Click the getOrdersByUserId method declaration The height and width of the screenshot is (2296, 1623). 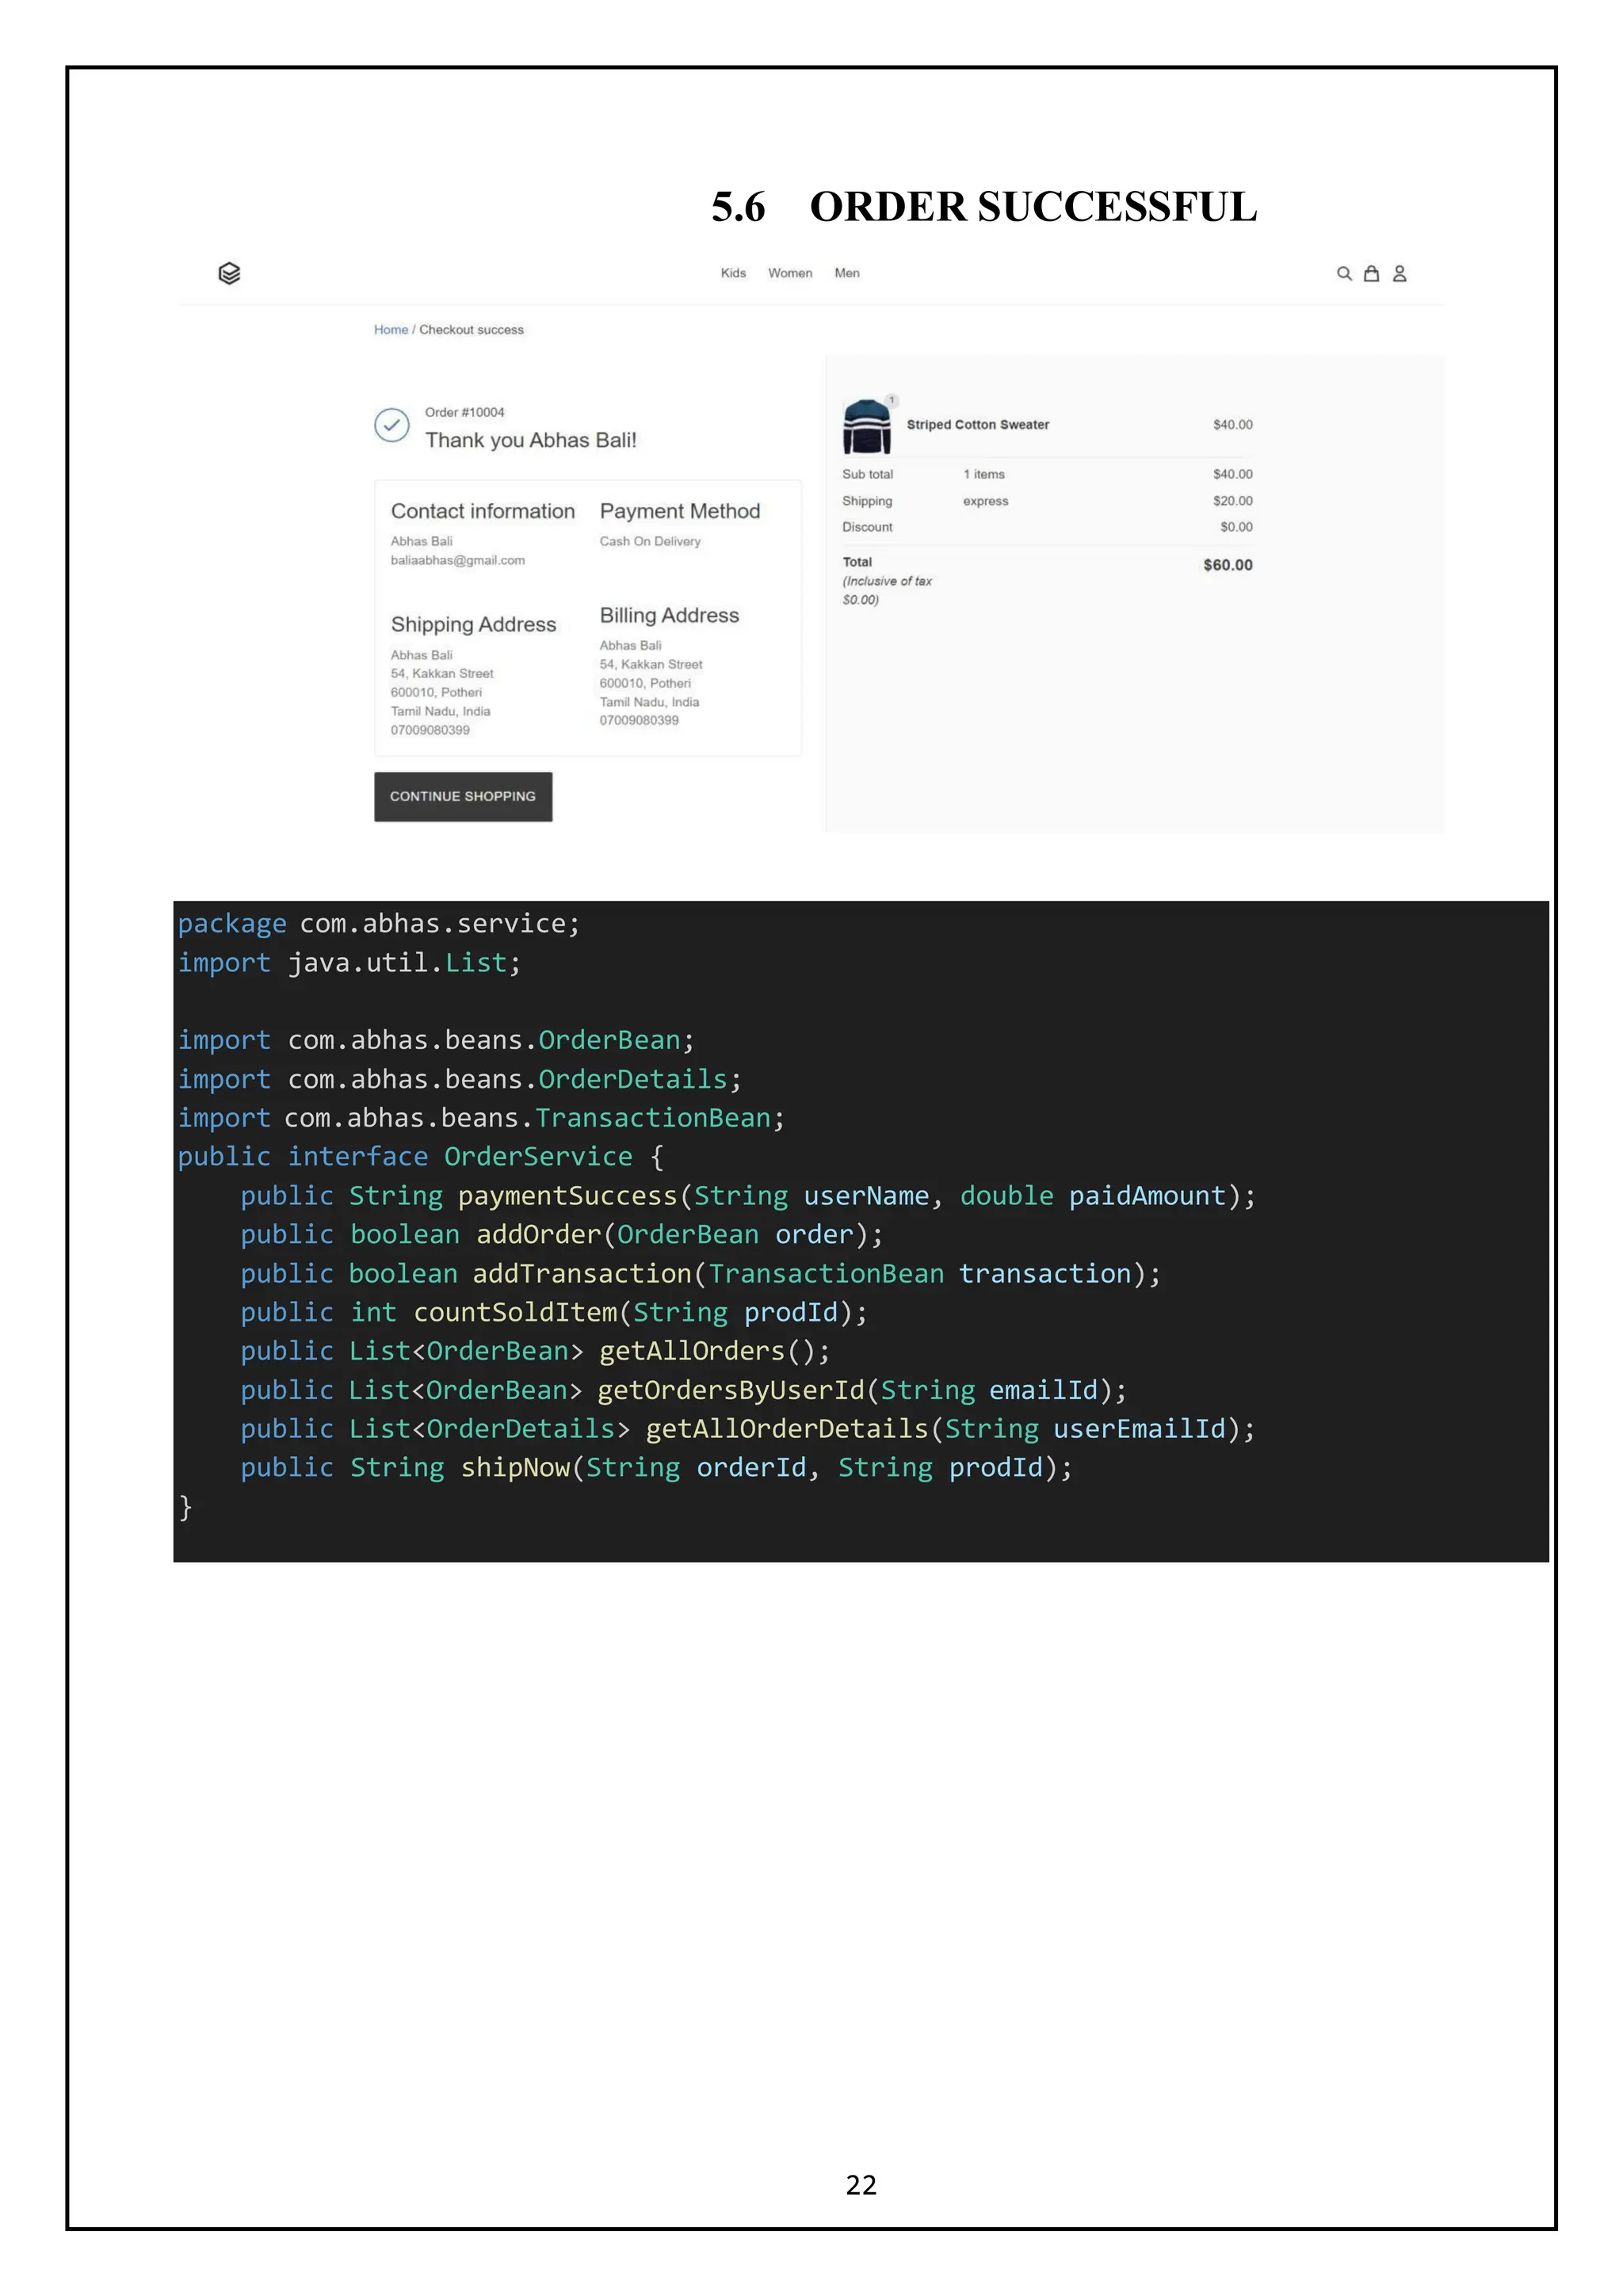tap(683, 1390)
